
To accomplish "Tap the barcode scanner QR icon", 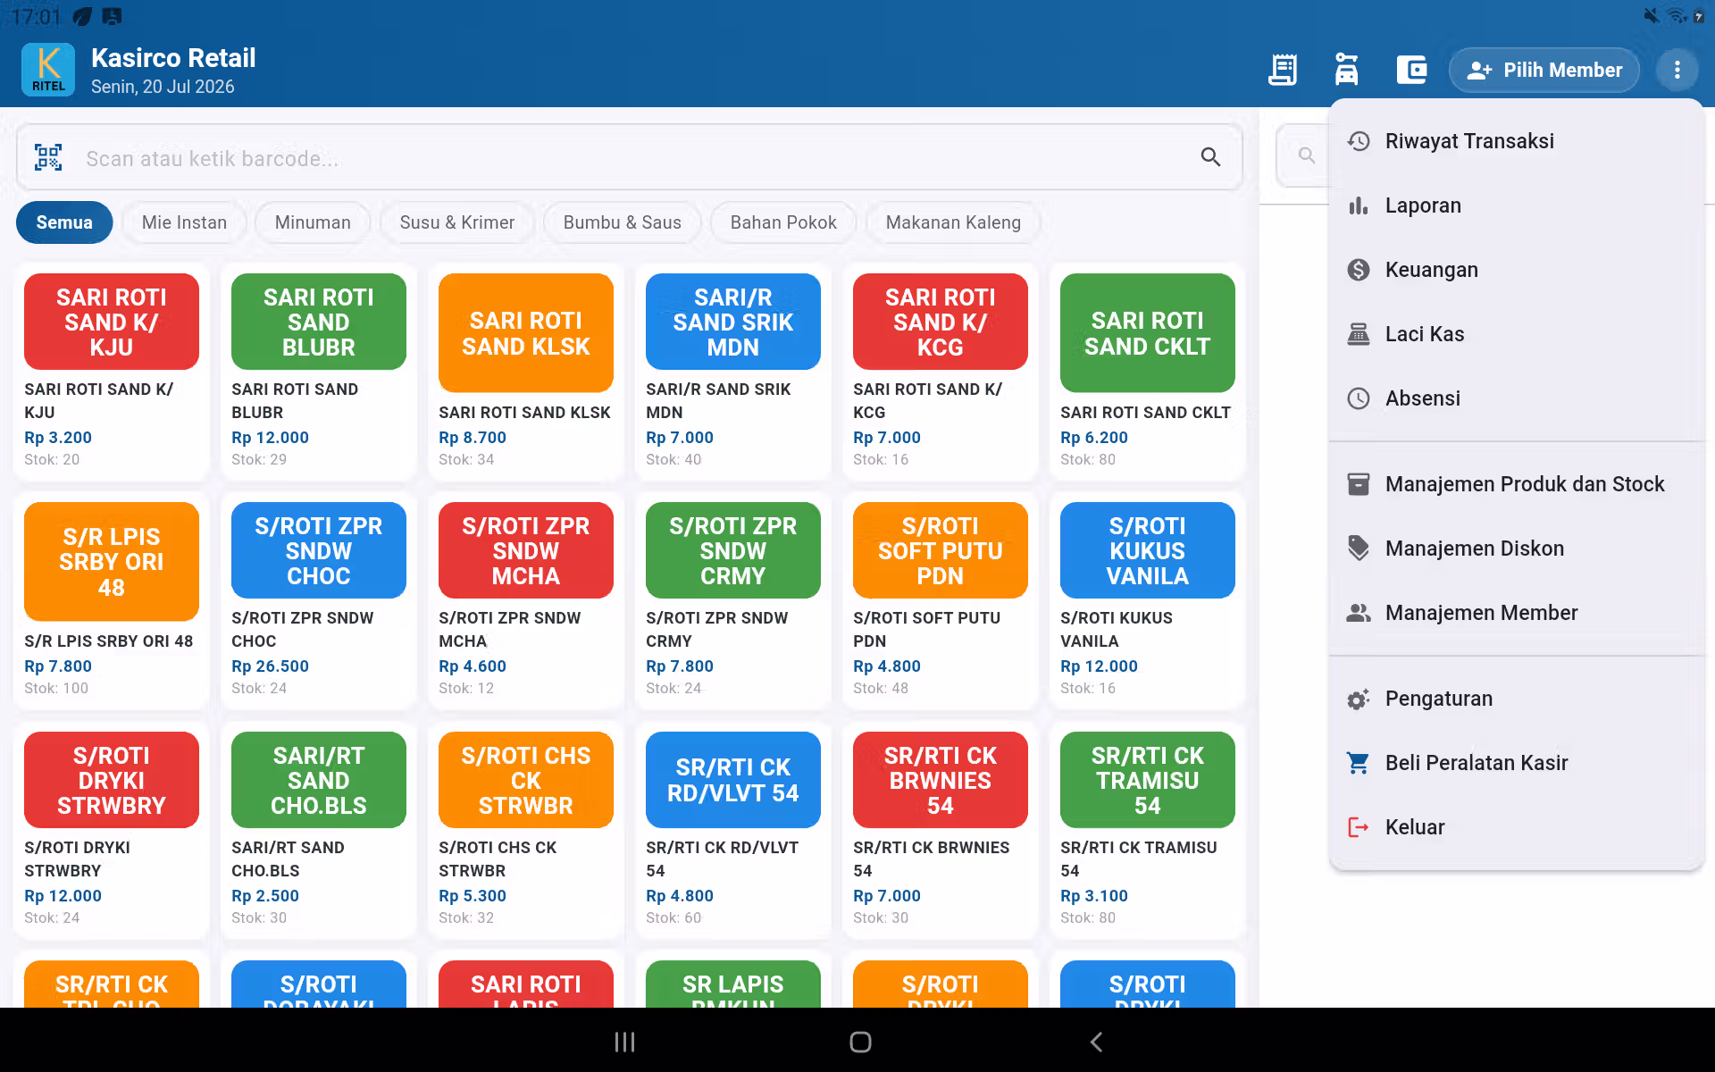I will (48, 158).
